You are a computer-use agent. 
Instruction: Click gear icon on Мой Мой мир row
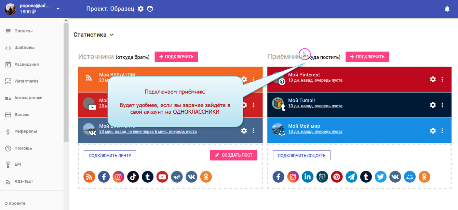pyautogui.click(x=433, y=130)
